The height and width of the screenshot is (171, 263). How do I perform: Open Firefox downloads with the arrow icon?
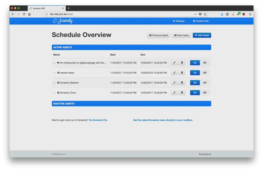coord(222,14)
